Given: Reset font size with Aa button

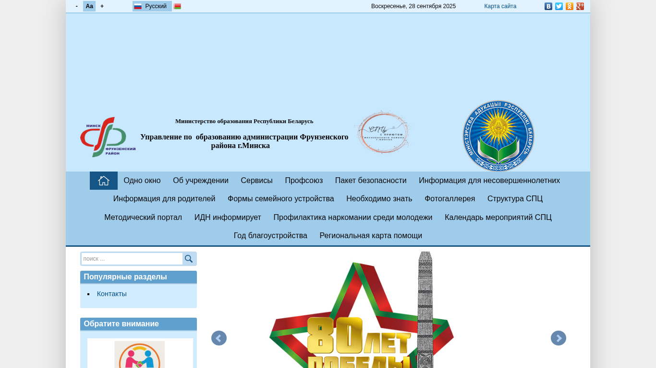Looking at the screenshot, I should [x=89, y=6].
